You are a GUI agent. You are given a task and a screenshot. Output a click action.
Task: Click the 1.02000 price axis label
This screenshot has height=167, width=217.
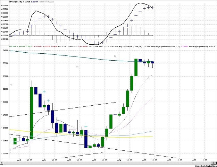pos(5,102)
